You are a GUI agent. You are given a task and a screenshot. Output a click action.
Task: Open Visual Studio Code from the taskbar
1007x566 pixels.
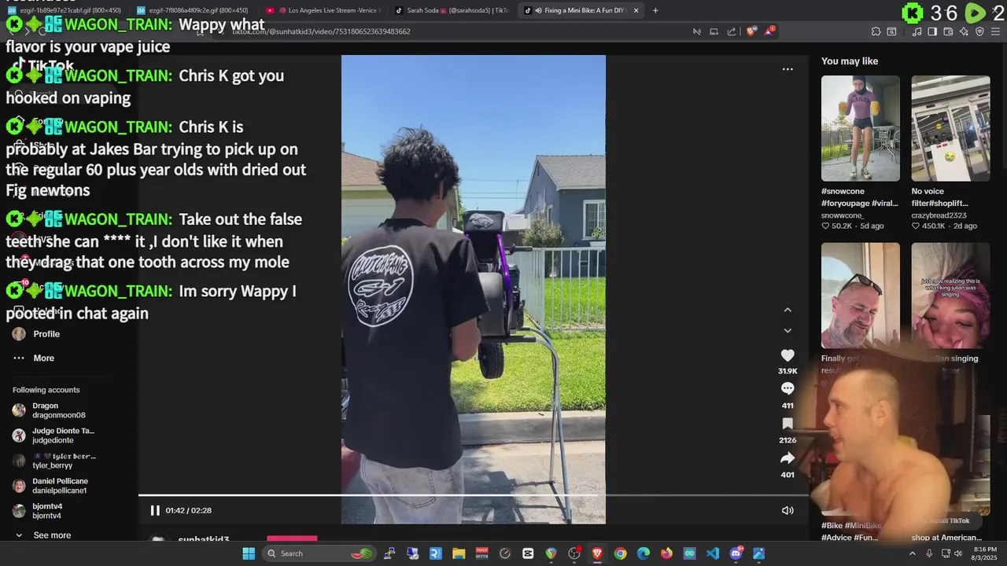point(713,553)
